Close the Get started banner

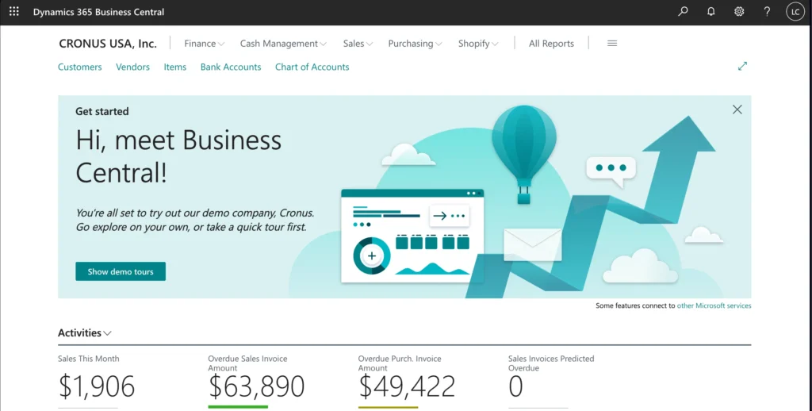pos(737,109)
